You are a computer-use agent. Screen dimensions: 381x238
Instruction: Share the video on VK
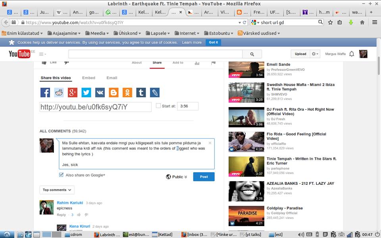pos(100,92)
